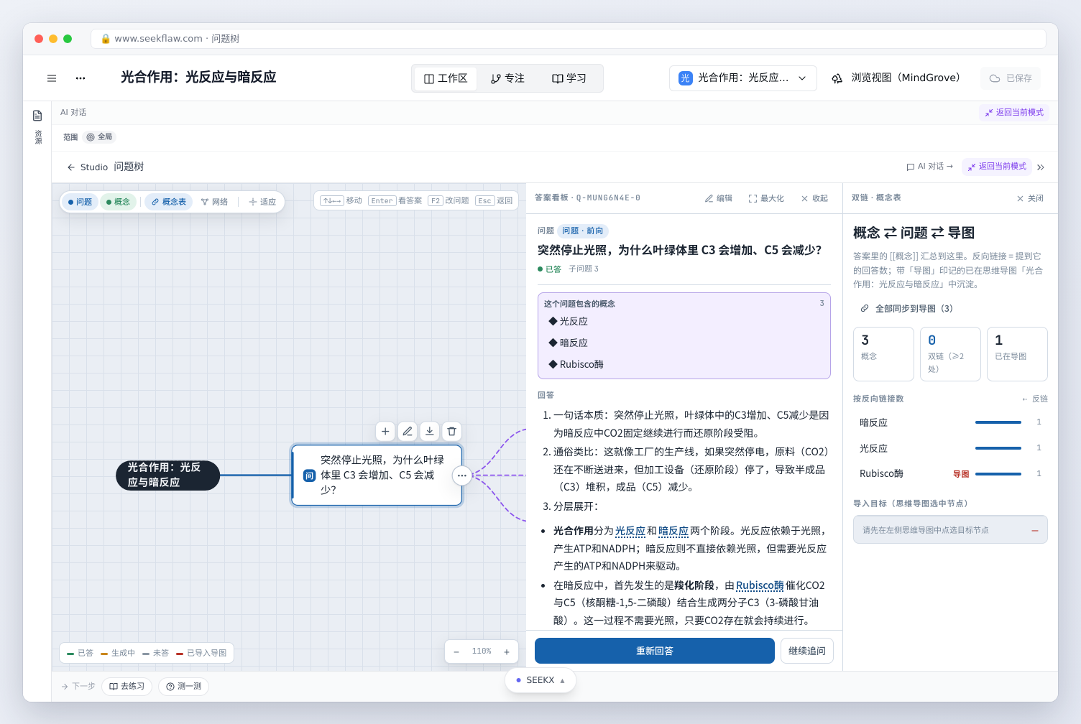Click 暗反应 backlink count bar
This screenshot has width=1081, height=724.
998,422
